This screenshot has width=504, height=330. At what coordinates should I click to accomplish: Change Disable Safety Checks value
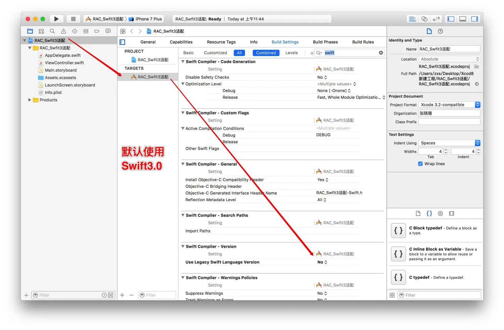pyautogui.click(x=322, y=77)
